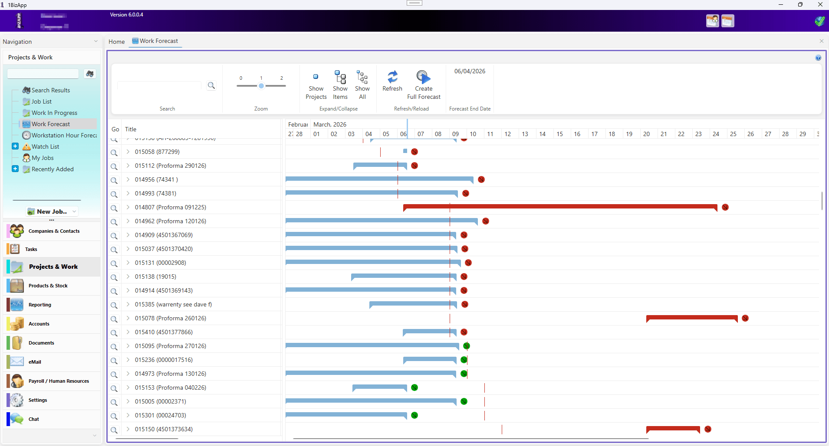Click the timeline horizontal scrollbar
The width and height of the screenshot is (829, 446).
click(470, 439)
